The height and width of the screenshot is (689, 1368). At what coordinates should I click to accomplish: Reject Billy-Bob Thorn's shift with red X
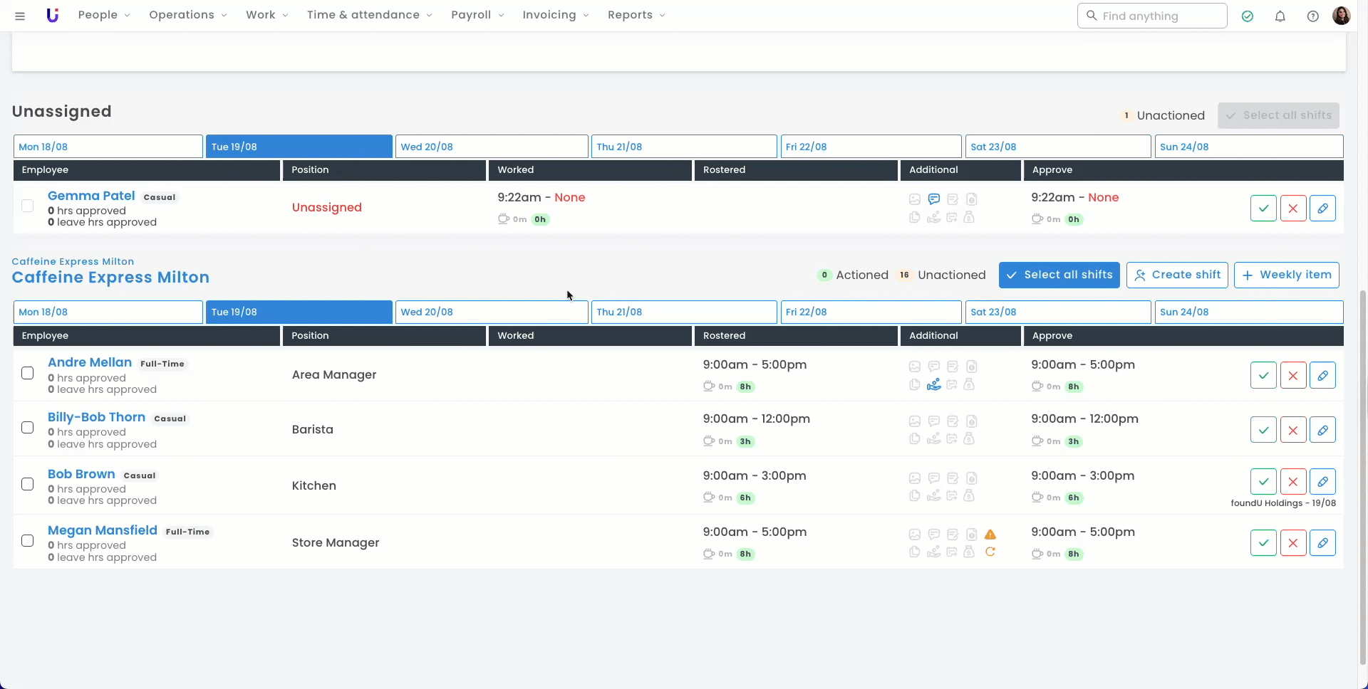[x=1293, y=430]
